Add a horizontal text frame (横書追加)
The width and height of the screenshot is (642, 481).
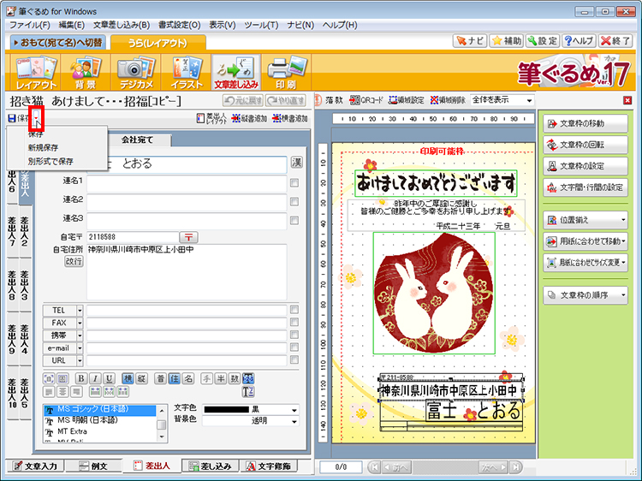tap(290, 118)
